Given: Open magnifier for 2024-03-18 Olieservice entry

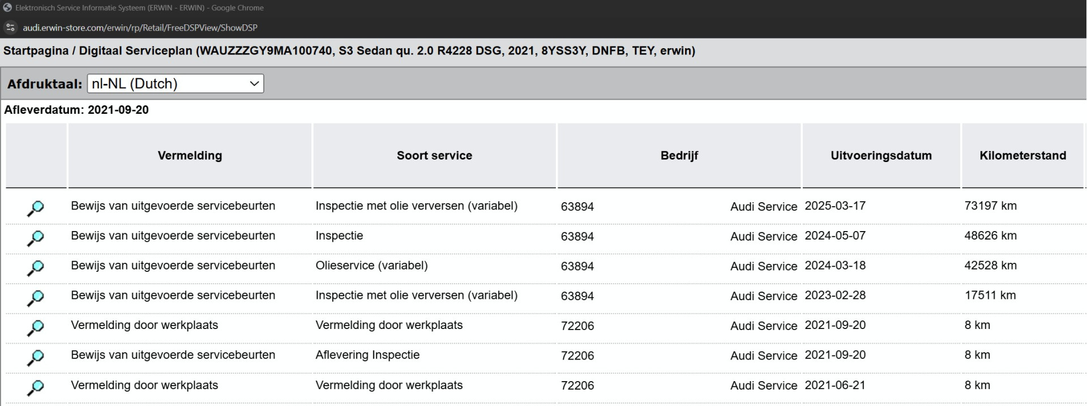Looking at the screenshot, I should coord(35,268).
